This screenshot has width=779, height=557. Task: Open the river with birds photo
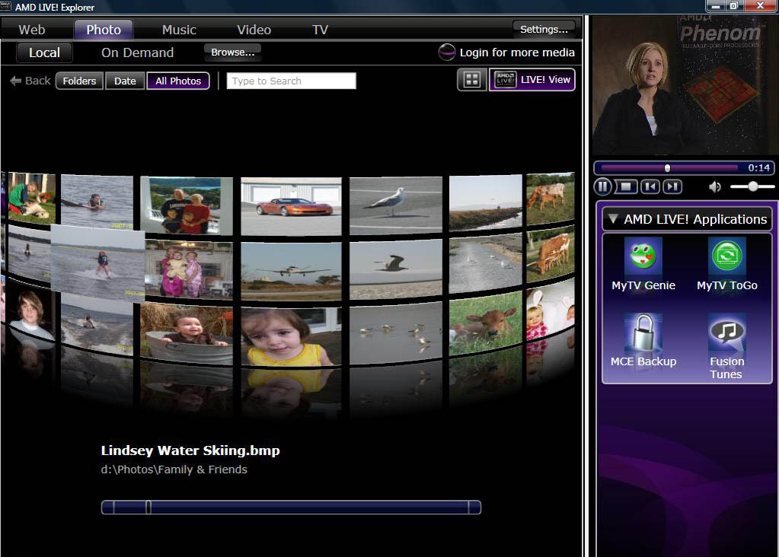(485, 265)
